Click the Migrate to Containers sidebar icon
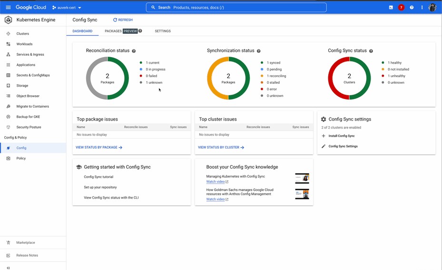Image resolution: width=442 pixels, height=270 pixels. coord(8,106)
